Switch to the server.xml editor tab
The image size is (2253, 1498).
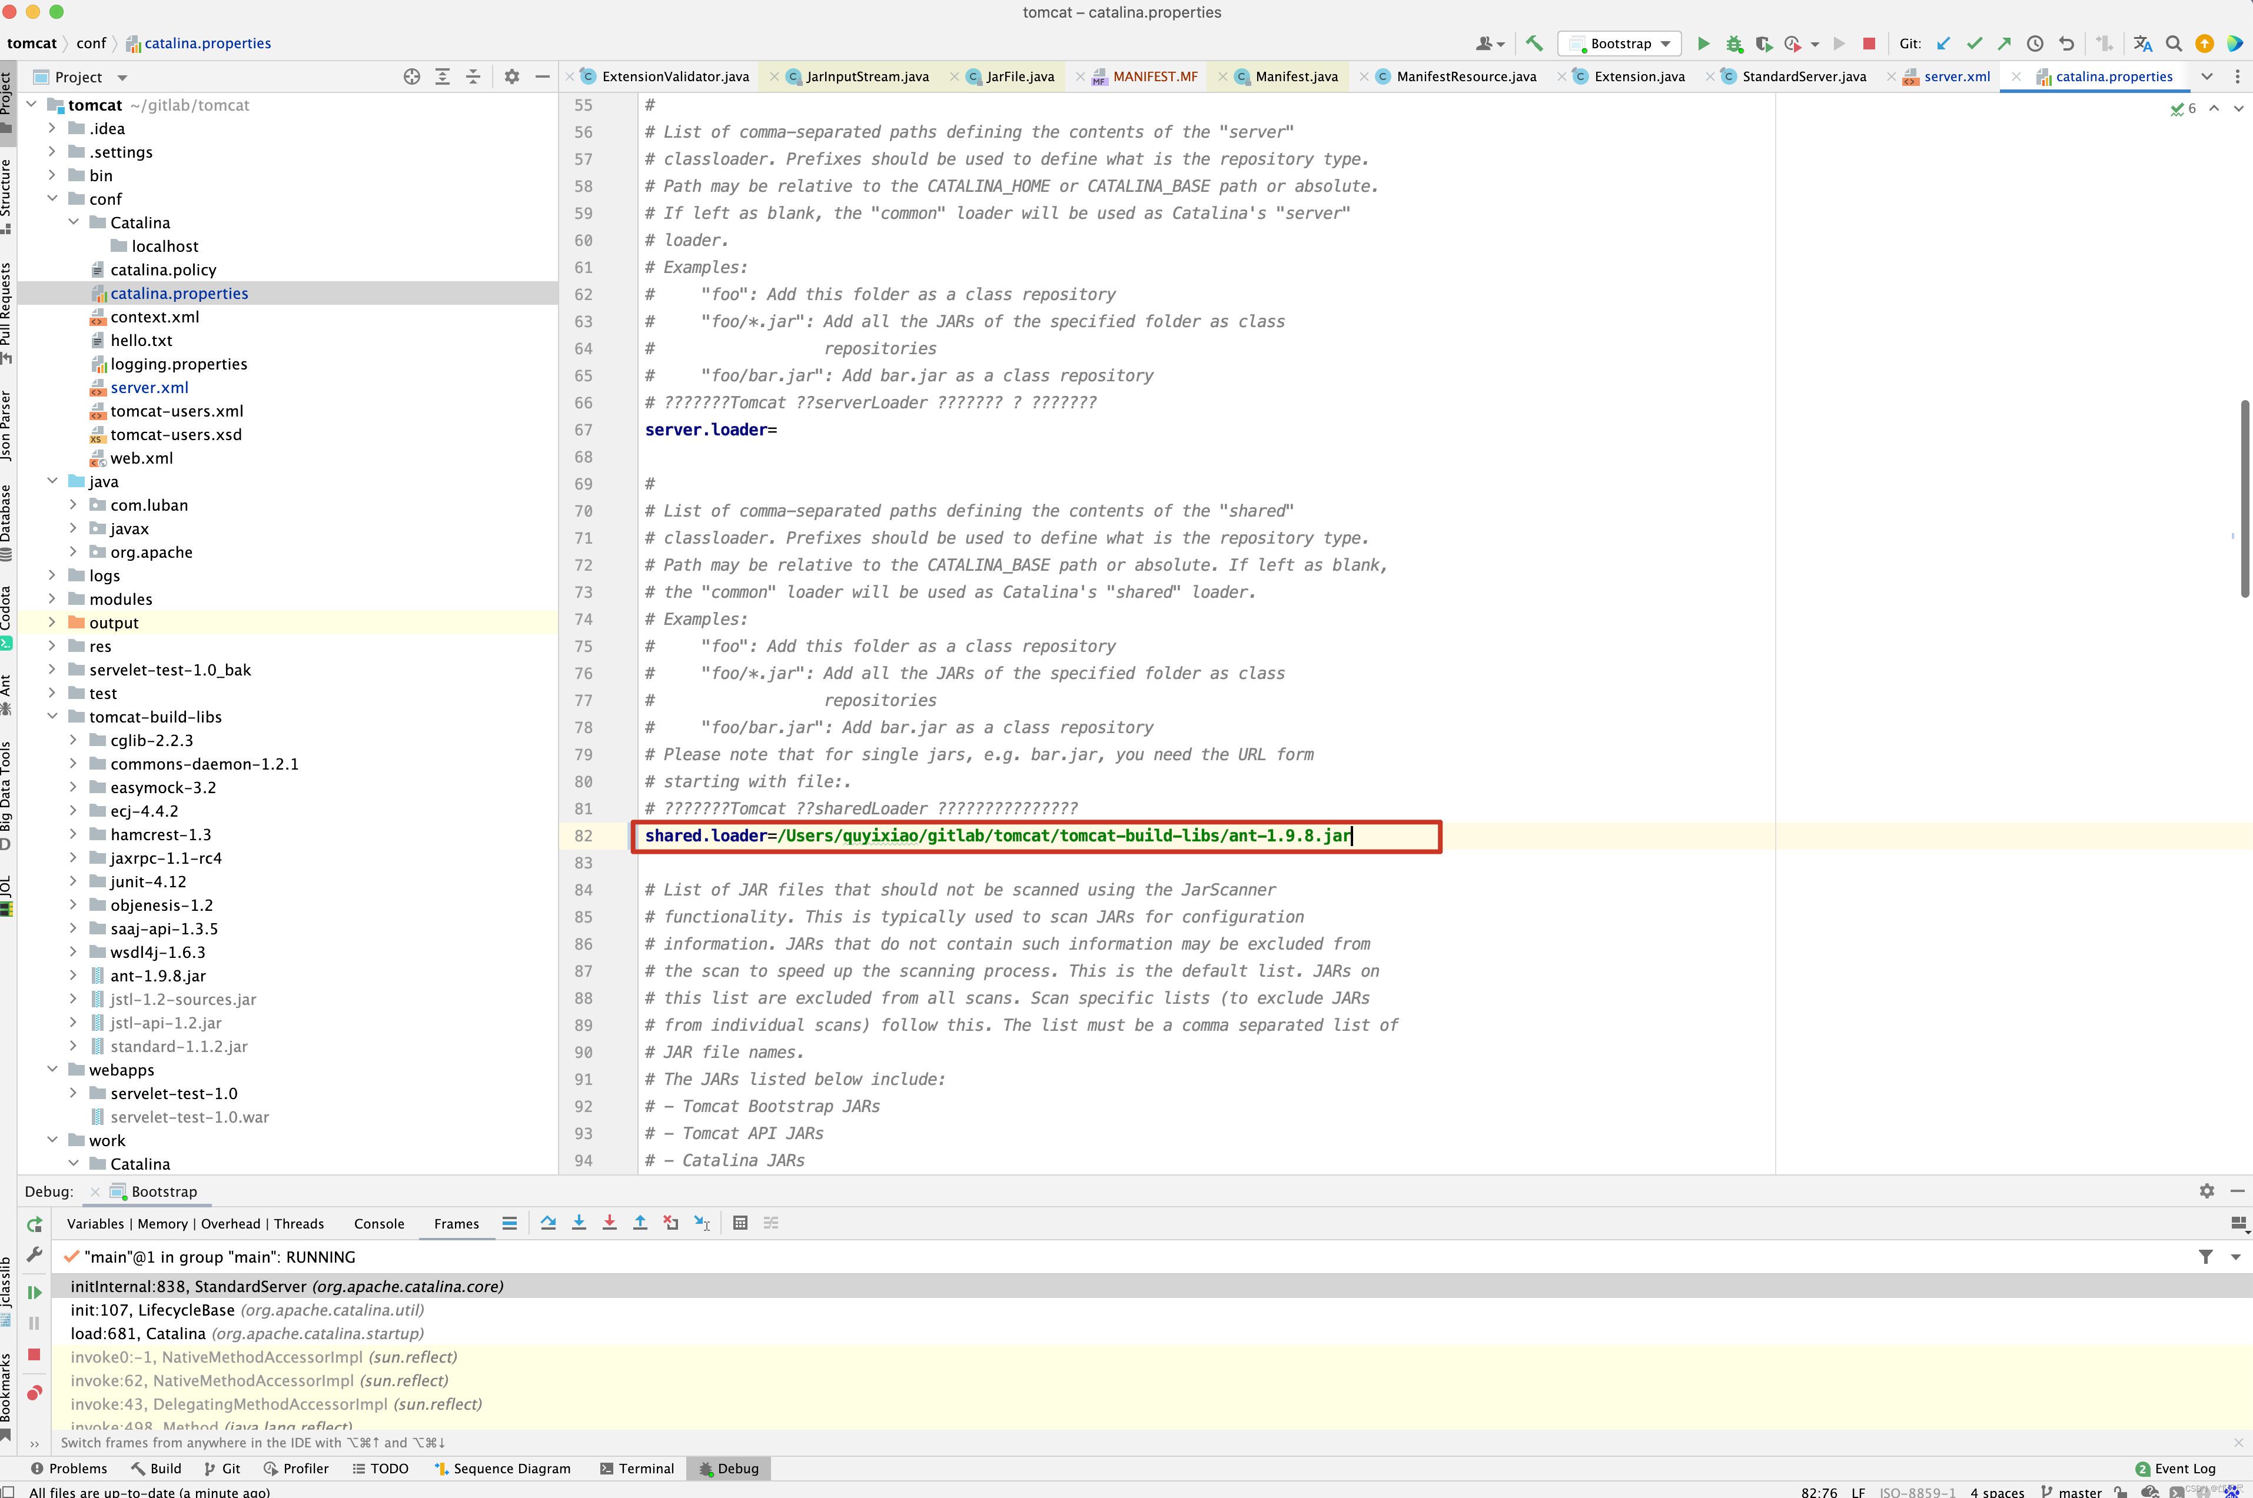pyautogui.click(x=1956, y=76)
